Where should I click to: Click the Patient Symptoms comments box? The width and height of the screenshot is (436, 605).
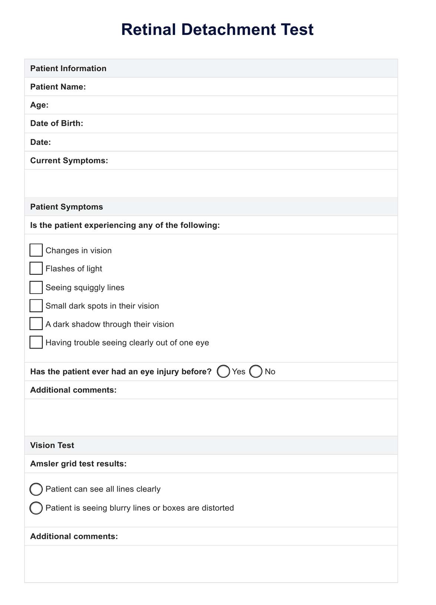click(211, 417)
